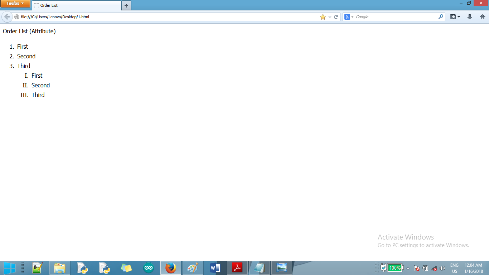Click the 100% battery indicator
Viewport: 489px width, 275px height.
395,268
